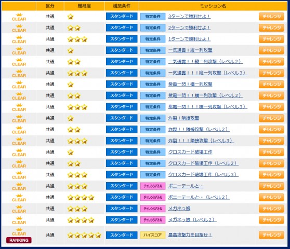Open the 2ターンで勝利せよ! mission link
This screenshot has height=249, width=290.
tap(189, 27)
